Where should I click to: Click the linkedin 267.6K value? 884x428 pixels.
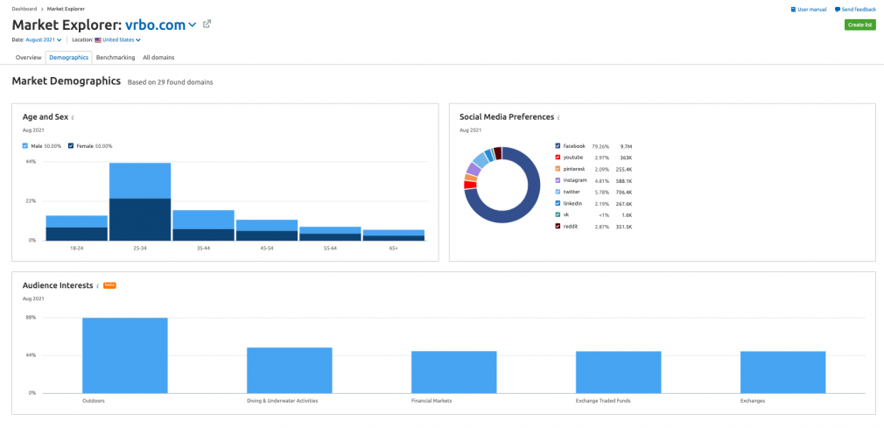click(622, 204)
